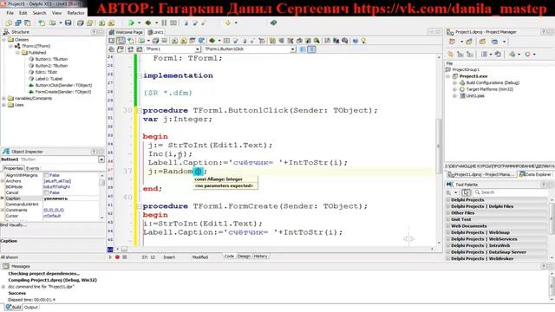Click the macro record red circle in editor status bar

click(117, 257)
